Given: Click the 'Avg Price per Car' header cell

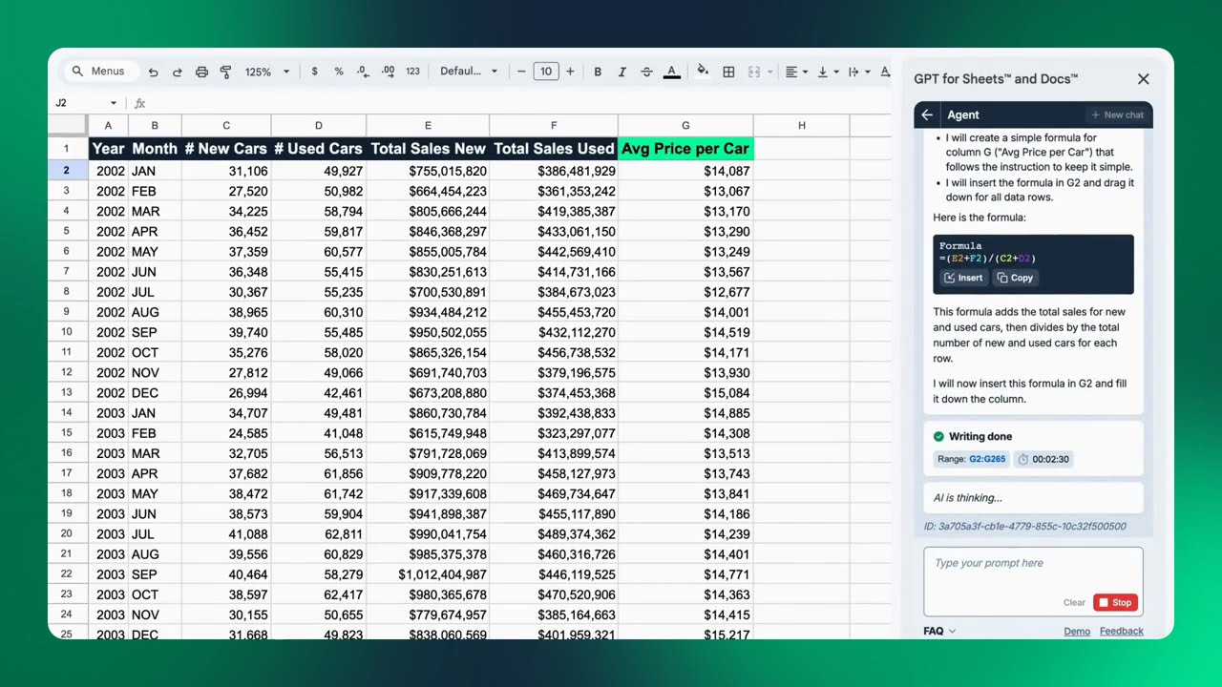Looking at the screenshot, I should [x=685, y=149].
